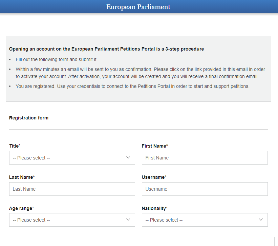Click the 'Last Name*' field label
The image size is (278, 246).
(22, 177)
